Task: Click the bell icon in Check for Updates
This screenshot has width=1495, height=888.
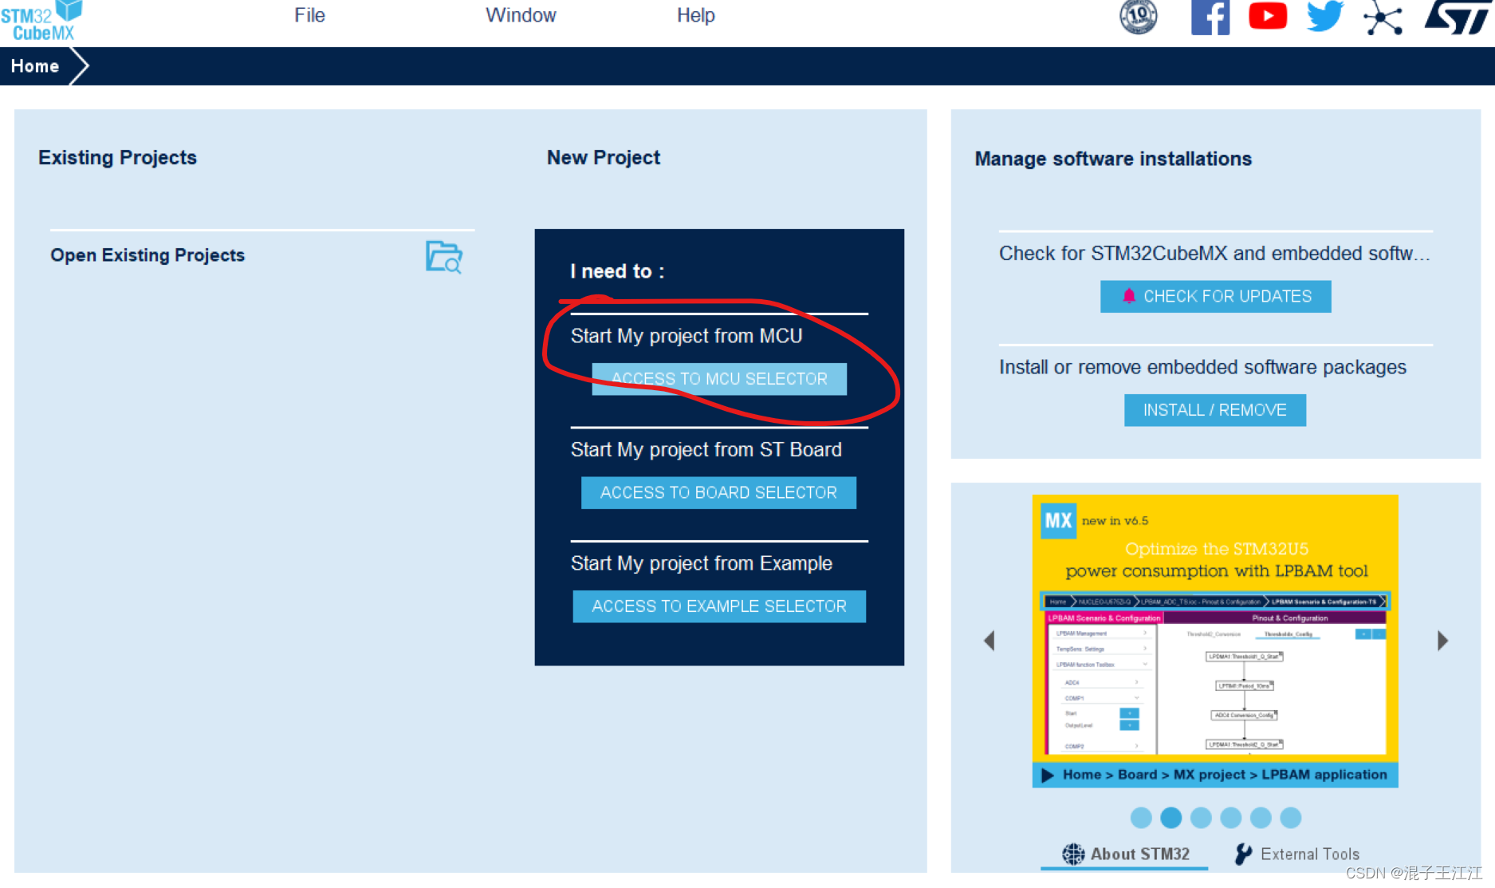Action: [1129, 296]
